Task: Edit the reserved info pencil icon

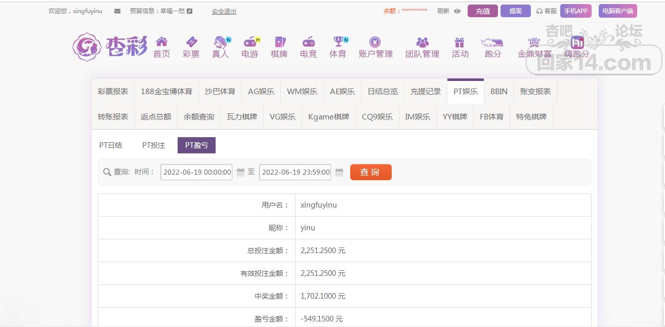Action: click(x=190, y=11)
